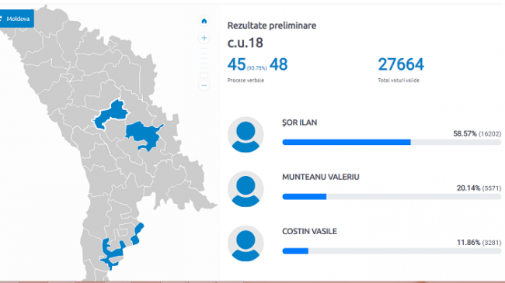The height and width of the screenshot is (283, 505).
Task: Zoom out with the minus icon
Action: pyautogui.click(x=204, y=85)
